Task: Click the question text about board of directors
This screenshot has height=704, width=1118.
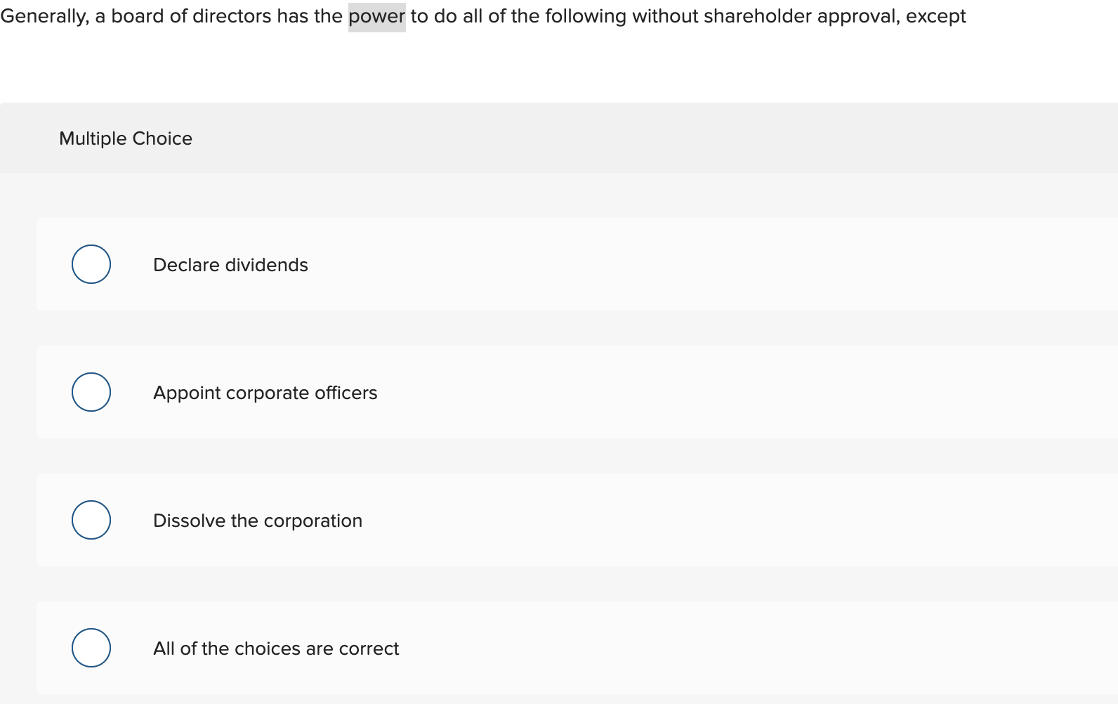Action: 281,15
